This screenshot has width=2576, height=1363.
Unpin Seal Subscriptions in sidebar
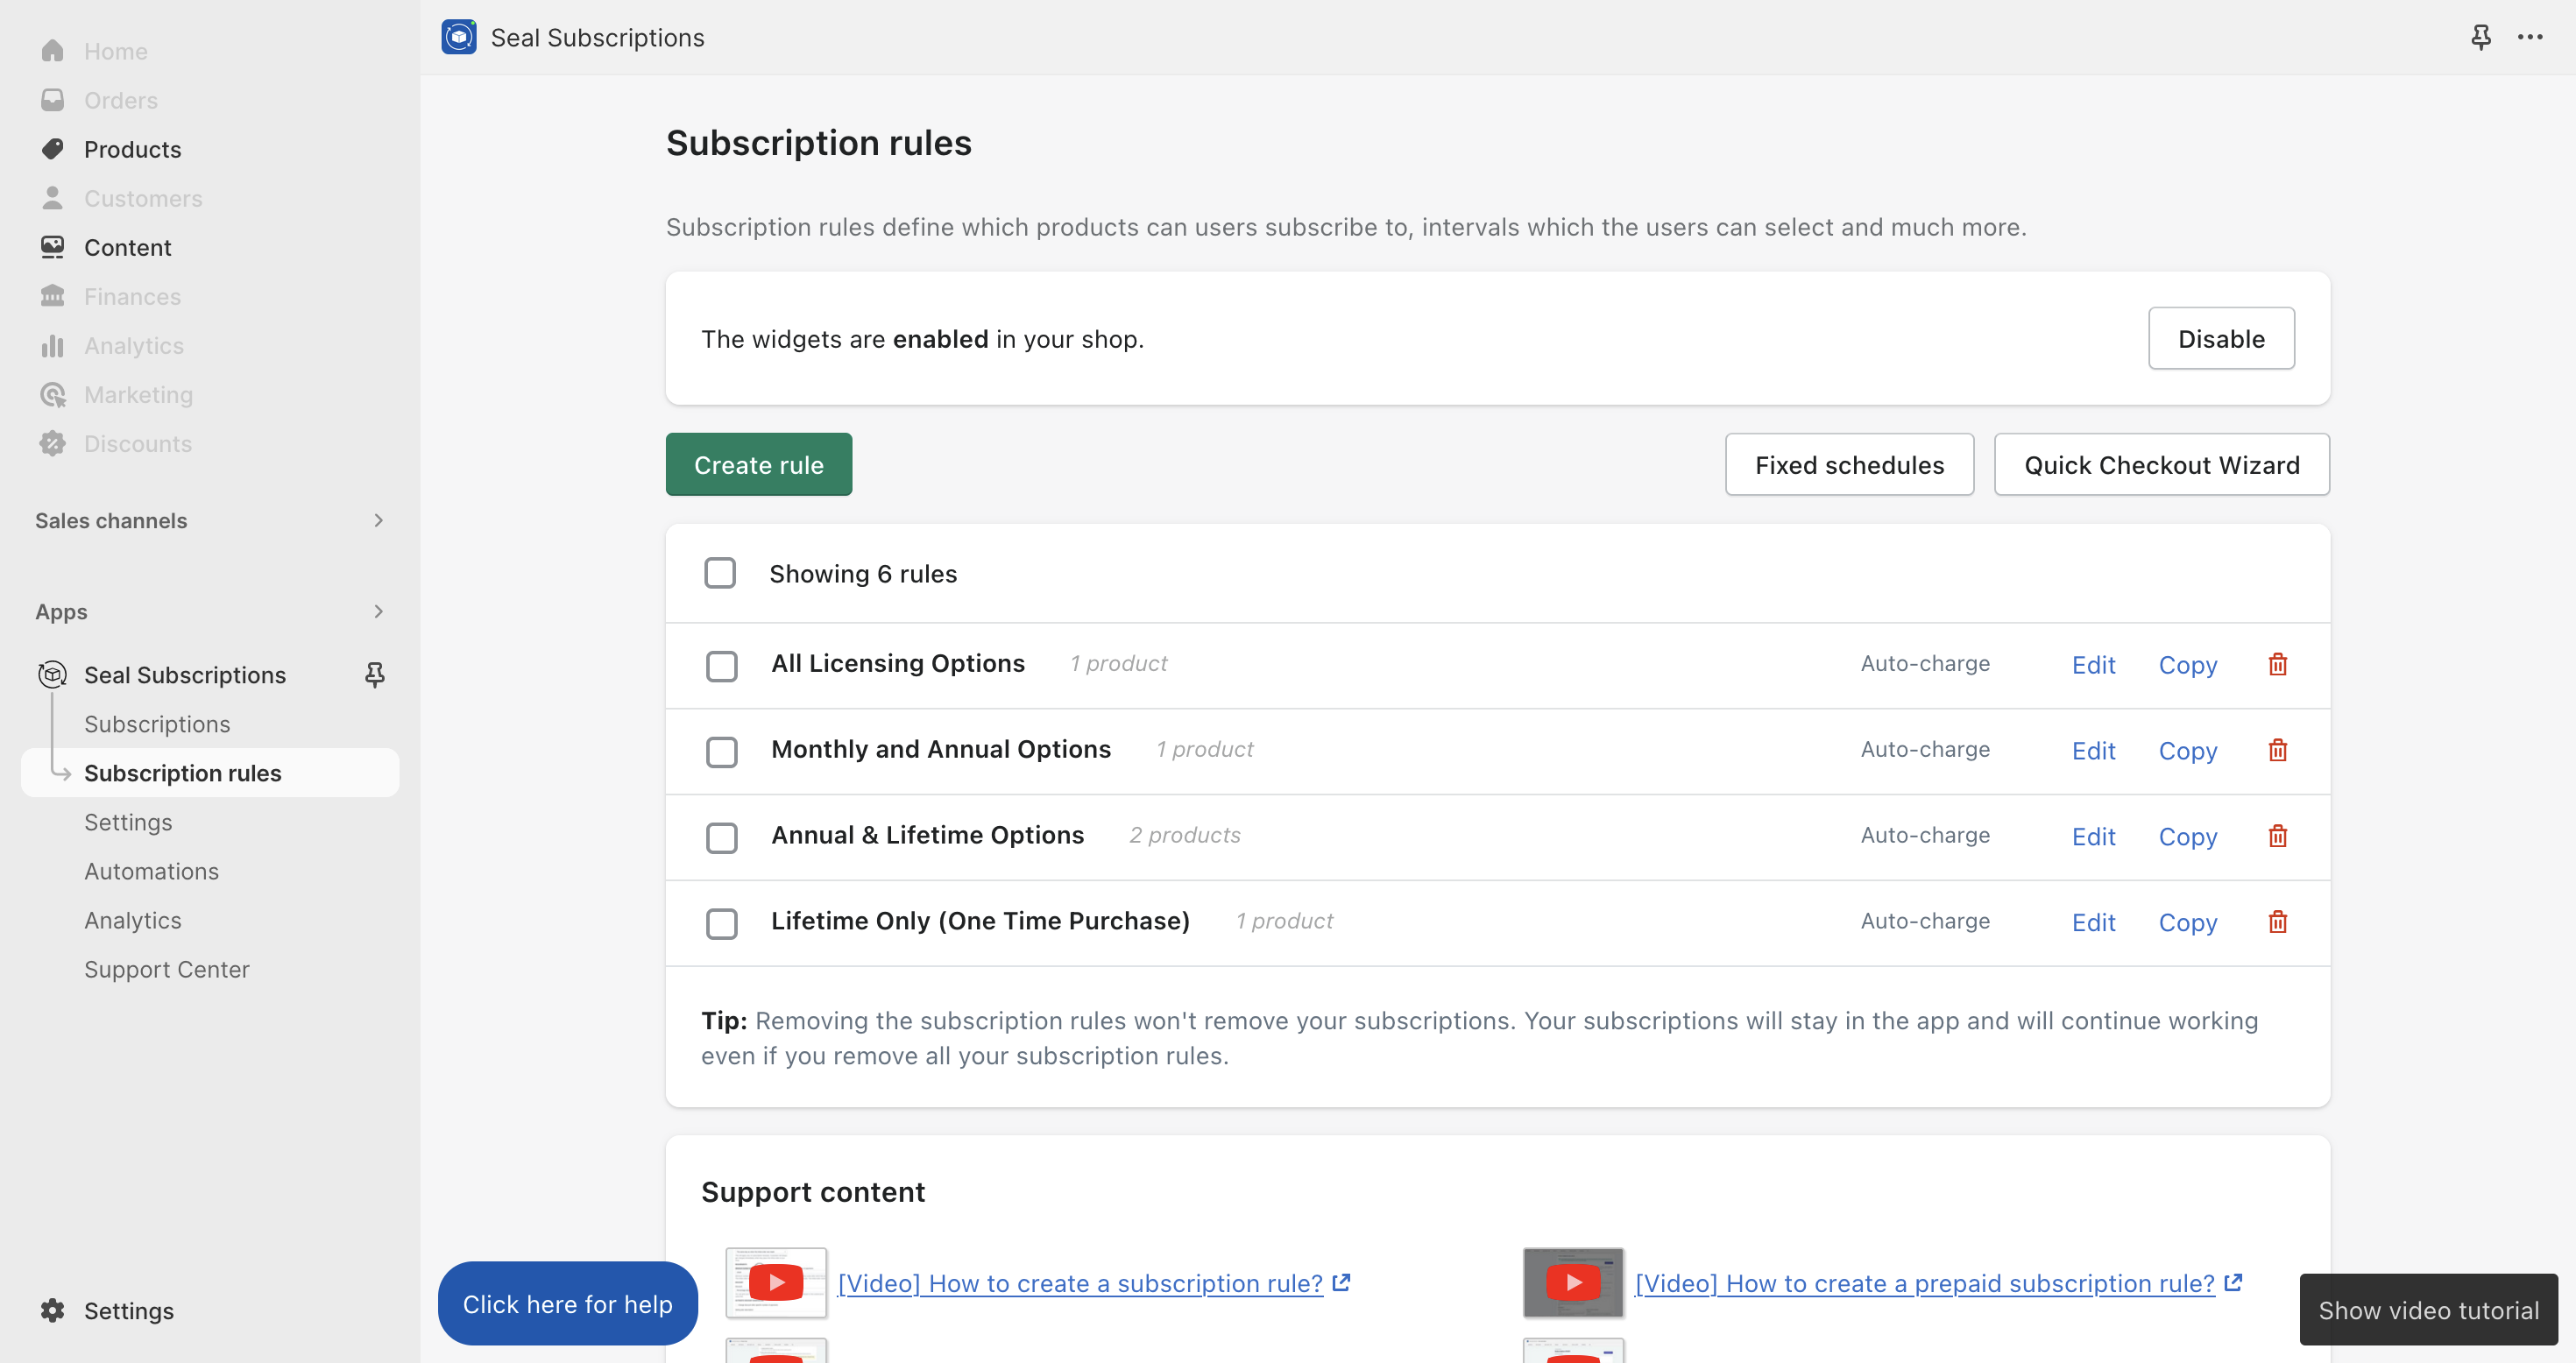tap(375, 675)
